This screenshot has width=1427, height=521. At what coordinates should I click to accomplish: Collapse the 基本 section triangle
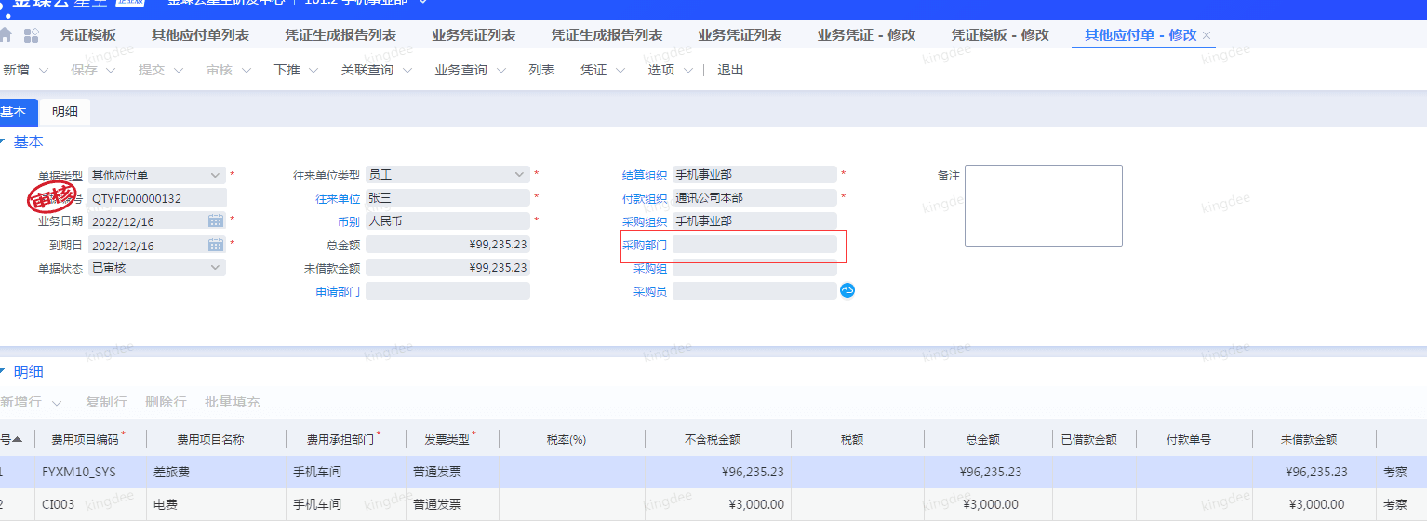coord(3,142)
